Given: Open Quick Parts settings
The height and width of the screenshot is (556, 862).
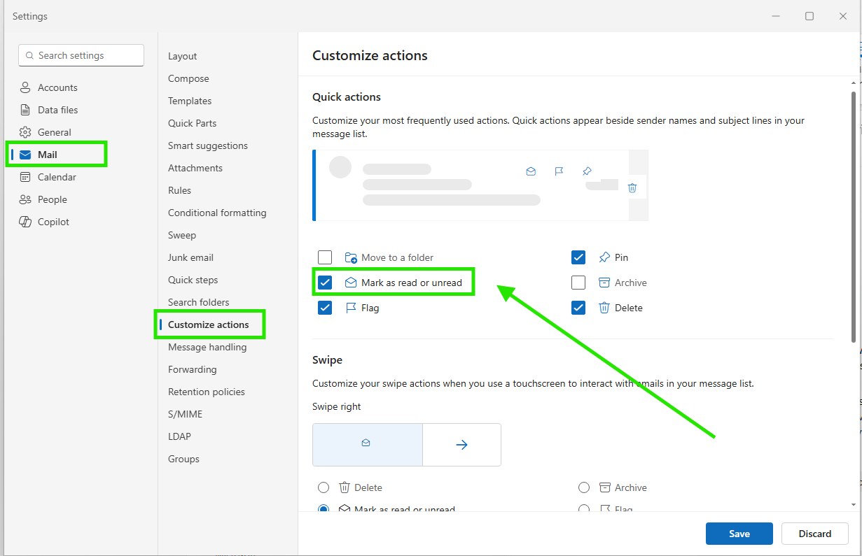Looking at the screenshot, I should 193,123.
